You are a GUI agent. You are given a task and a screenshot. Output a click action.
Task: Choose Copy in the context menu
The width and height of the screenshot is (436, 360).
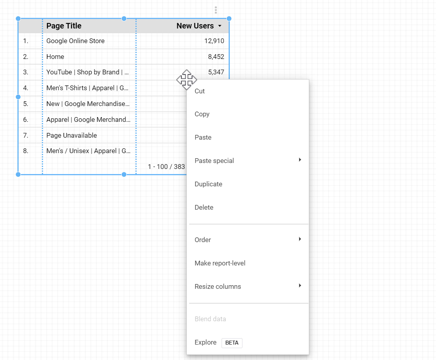tap(248, 114)
